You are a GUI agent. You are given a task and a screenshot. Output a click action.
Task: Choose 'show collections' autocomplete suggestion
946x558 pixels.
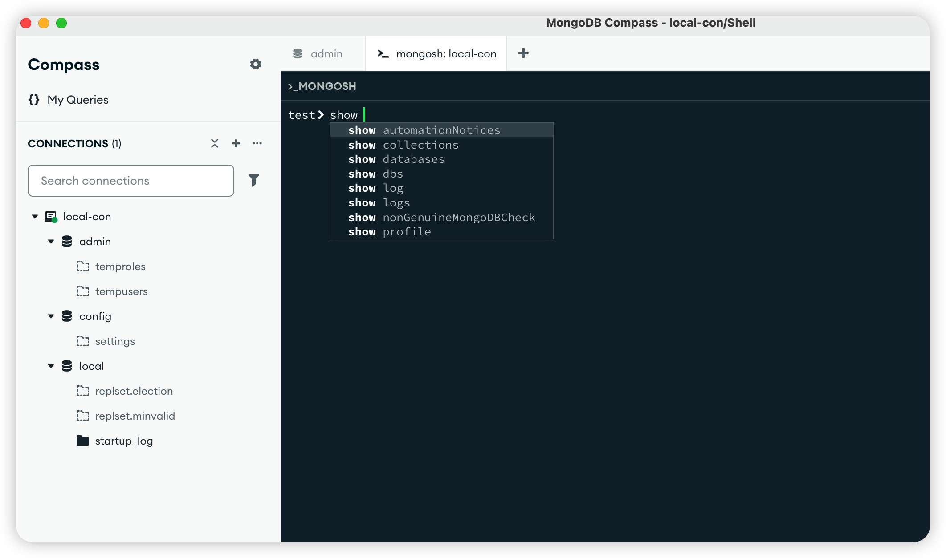(x=403, y=145)
